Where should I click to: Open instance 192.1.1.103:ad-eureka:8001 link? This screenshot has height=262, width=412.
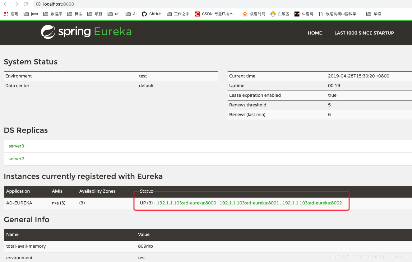(x=249, y=203)
